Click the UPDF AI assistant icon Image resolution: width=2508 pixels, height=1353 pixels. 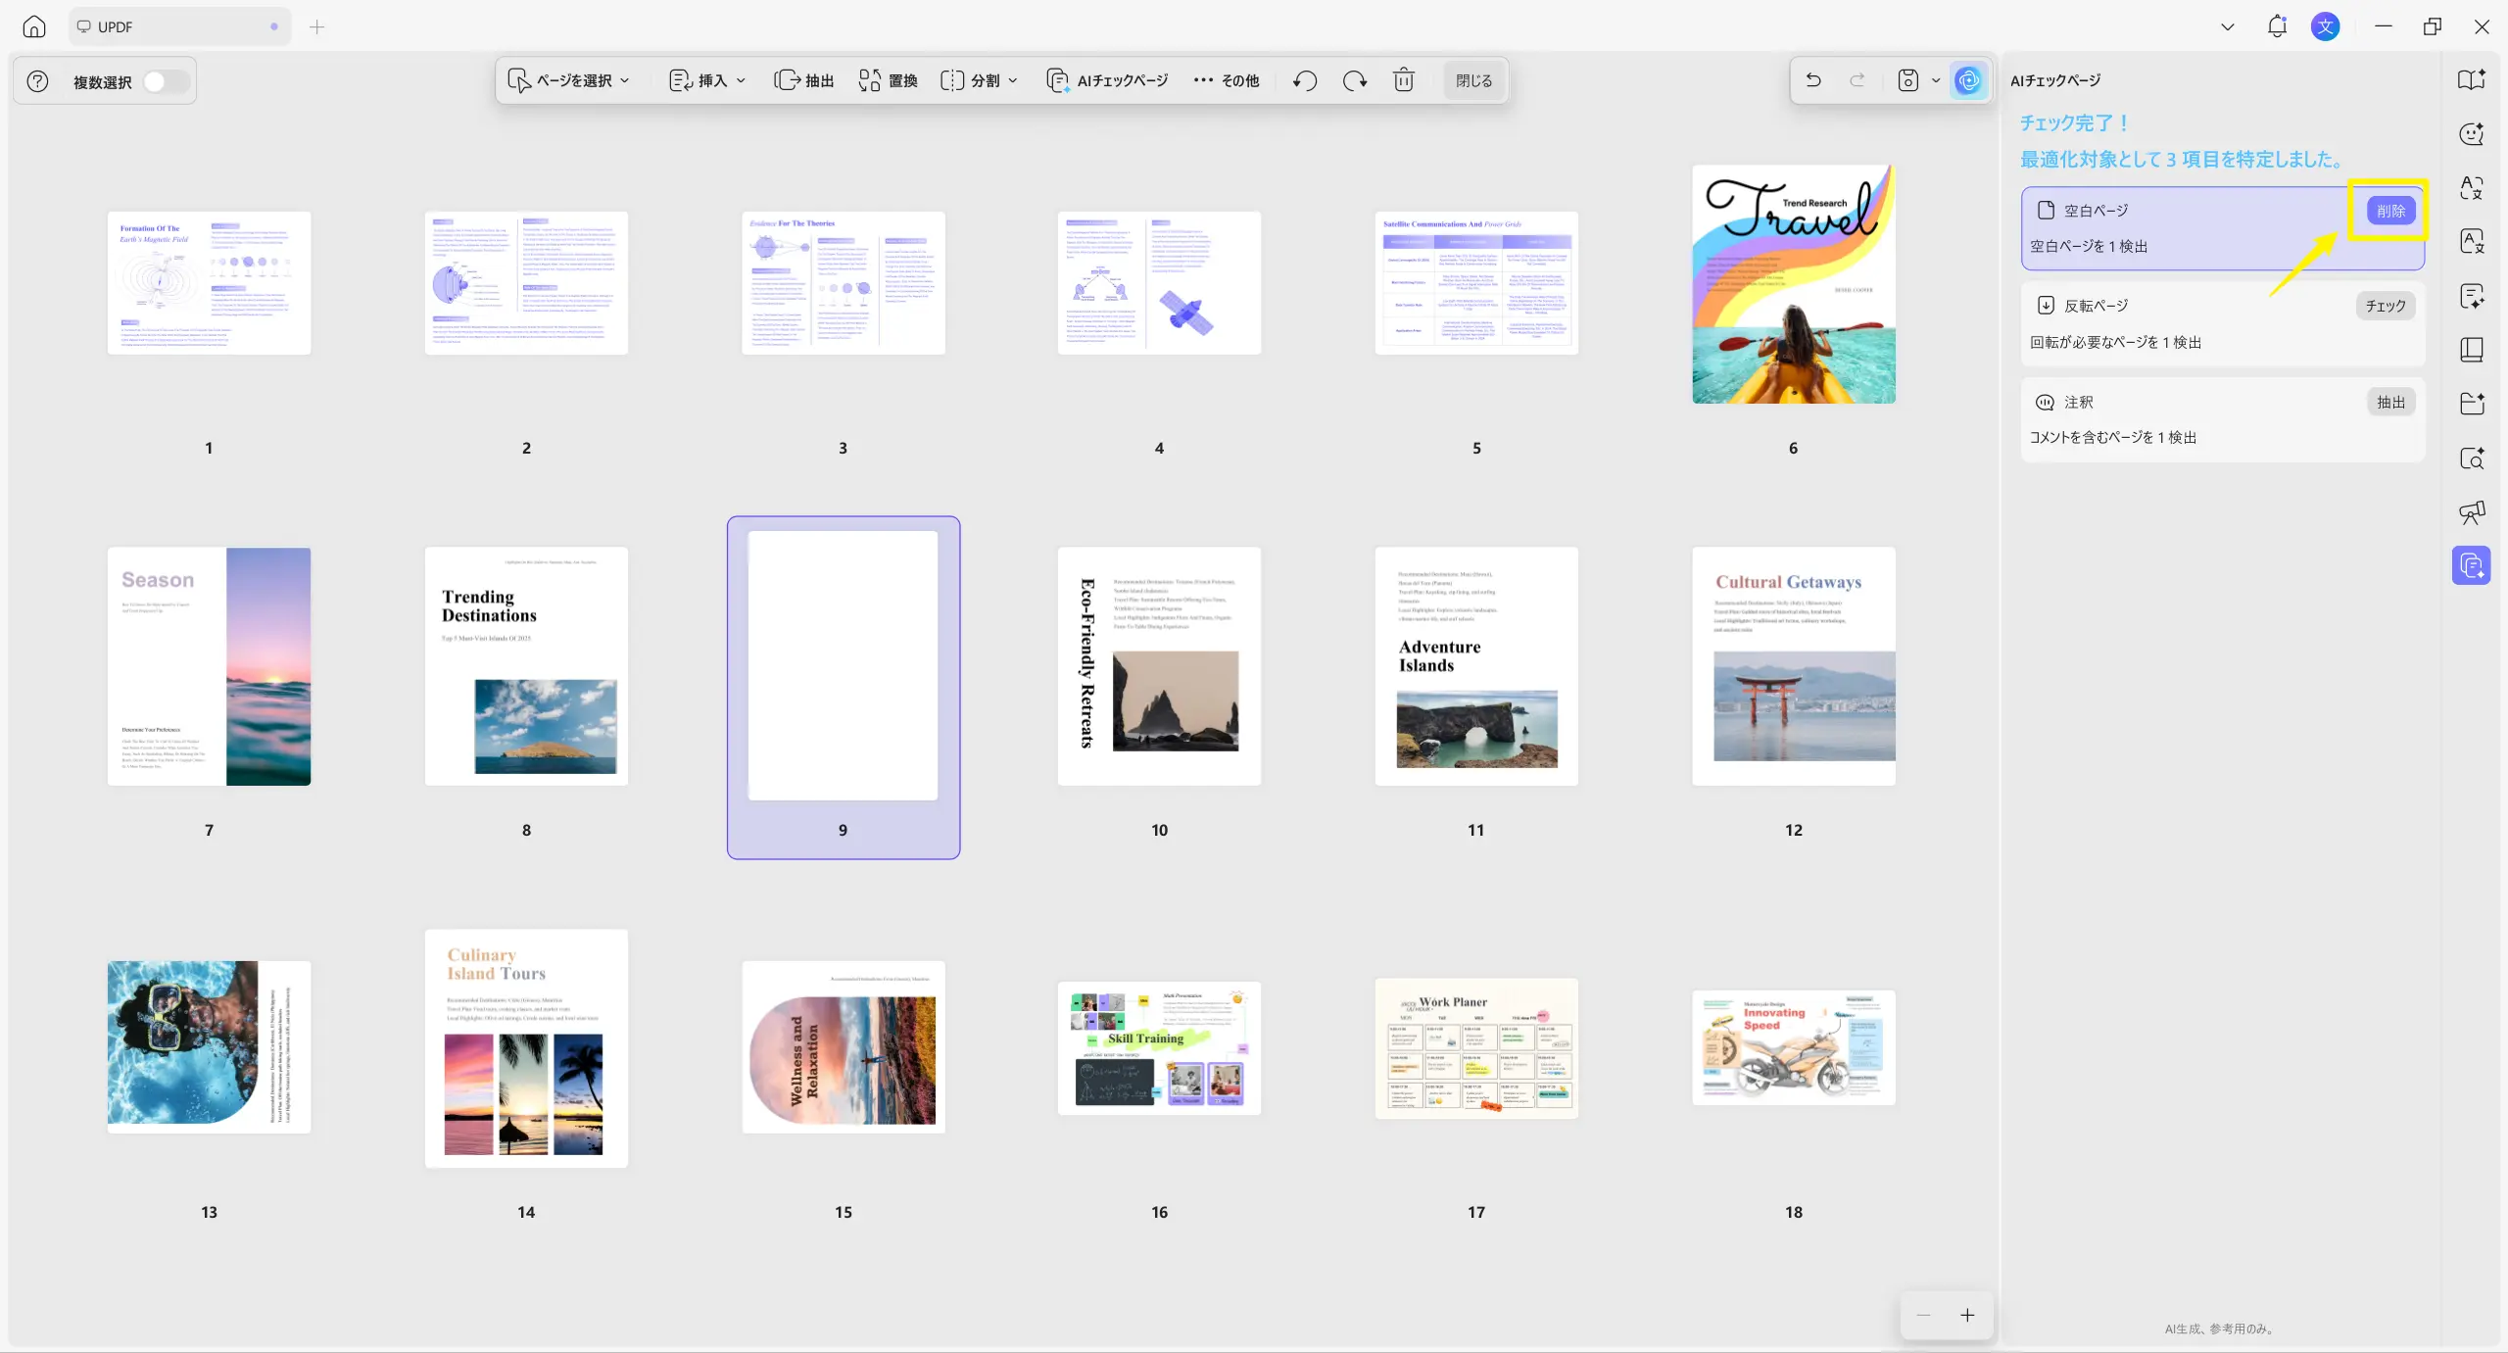(1969, 80)
